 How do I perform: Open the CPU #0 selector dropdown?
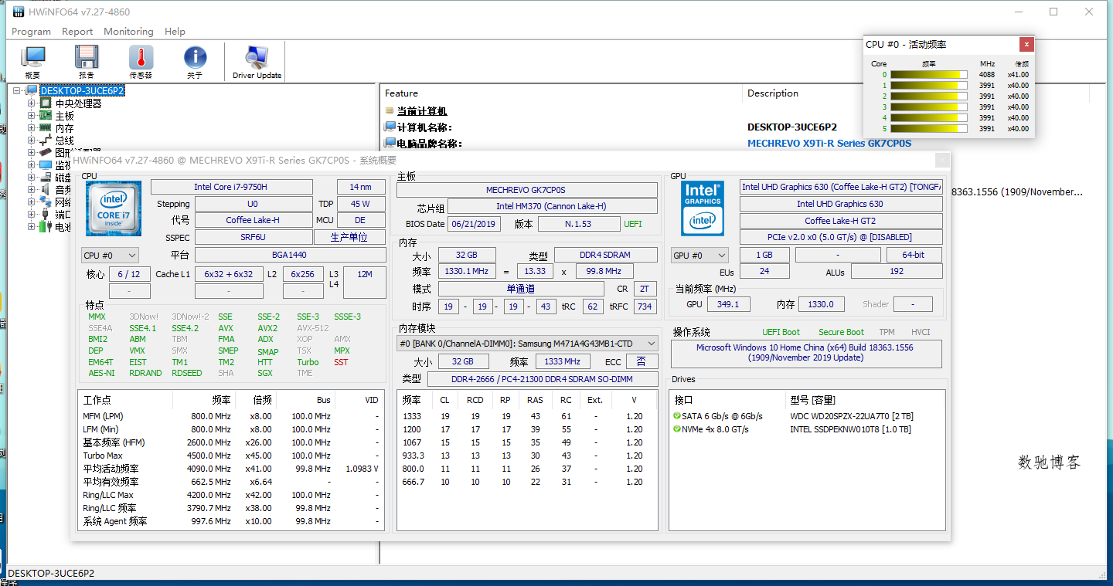(111, 256)
